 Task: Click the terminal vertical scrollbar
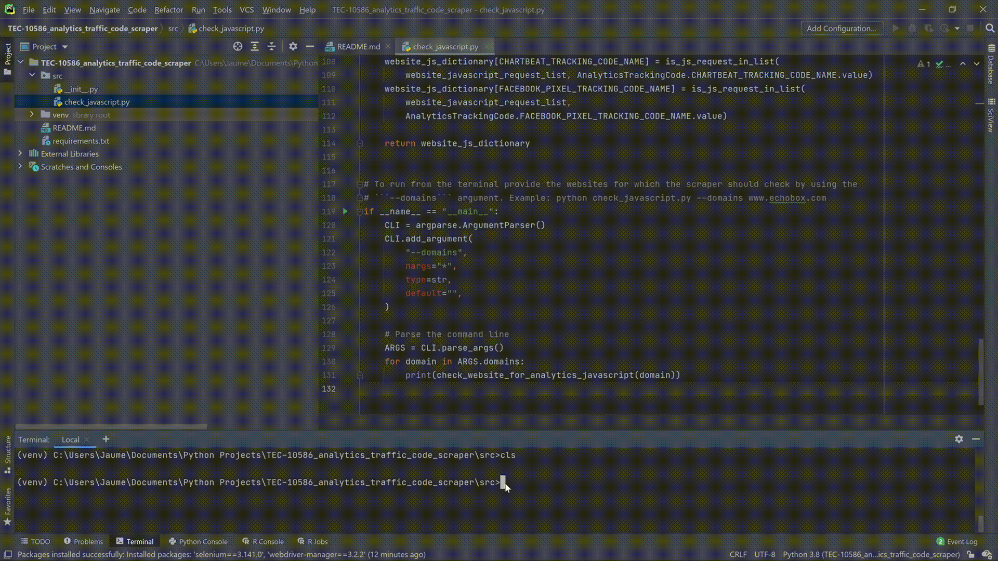pos(981,523)
